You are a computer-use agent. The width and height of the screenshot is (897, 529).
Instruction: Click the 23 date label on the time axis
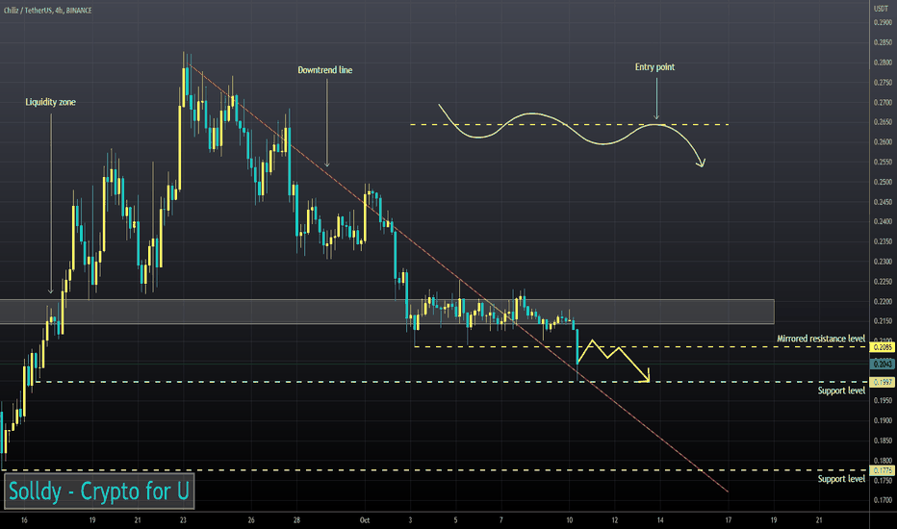point(183,519)
